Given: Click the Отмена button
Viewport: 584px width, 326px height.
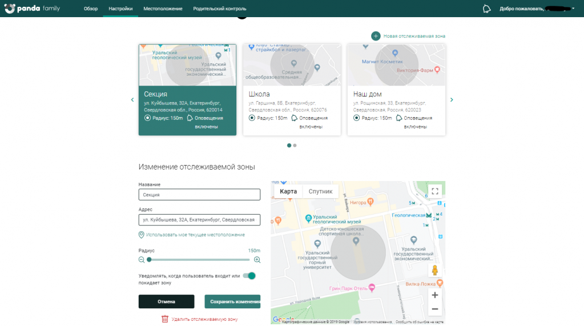Looking at the screenshot, I should tap(166, 301).
